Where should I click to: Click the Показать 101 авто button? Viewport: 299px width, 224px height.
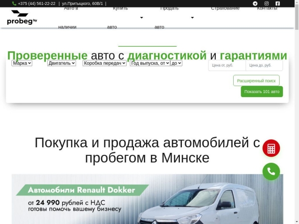pos(262,92)
